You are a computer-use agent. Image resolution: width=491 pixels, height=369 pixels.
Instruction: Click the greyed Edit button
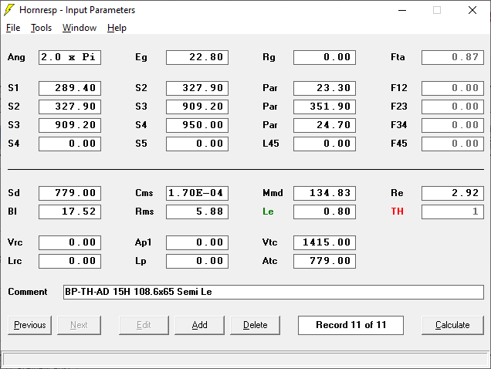click(144, 325)
